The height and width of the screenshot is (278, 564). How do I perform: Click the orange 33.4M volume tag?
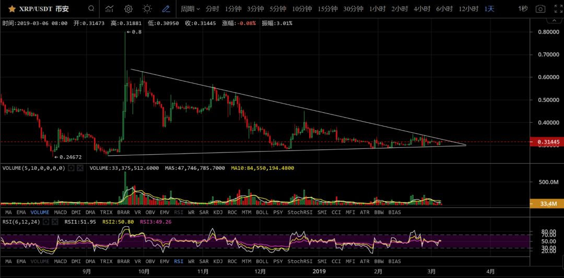click(x=546, y=204)
